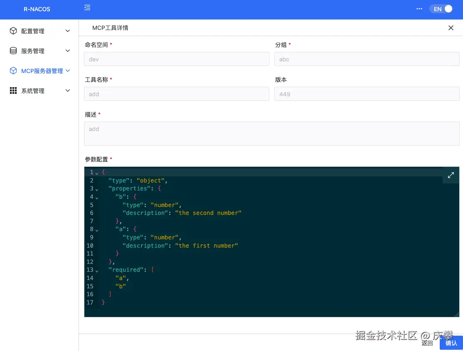Fold the properties block at line 3
The height and width of the screenshot is (351, 463).
97,190
